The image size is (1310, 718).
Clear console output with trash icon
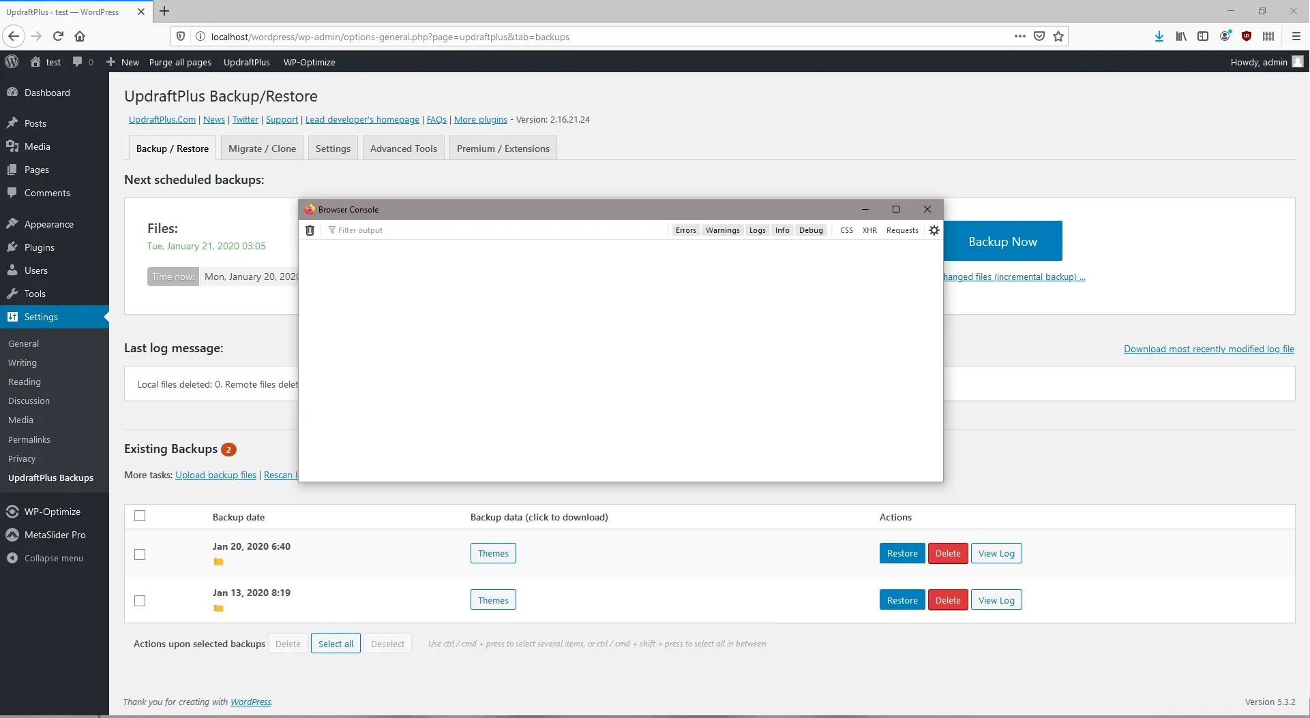tap(310, 230)
